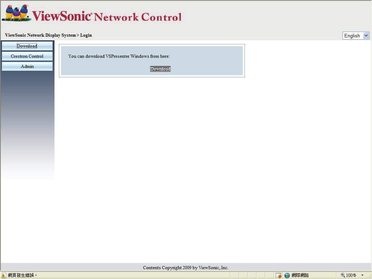
Task: Click the 網際網路 zone label
Action: coord(300,275)
